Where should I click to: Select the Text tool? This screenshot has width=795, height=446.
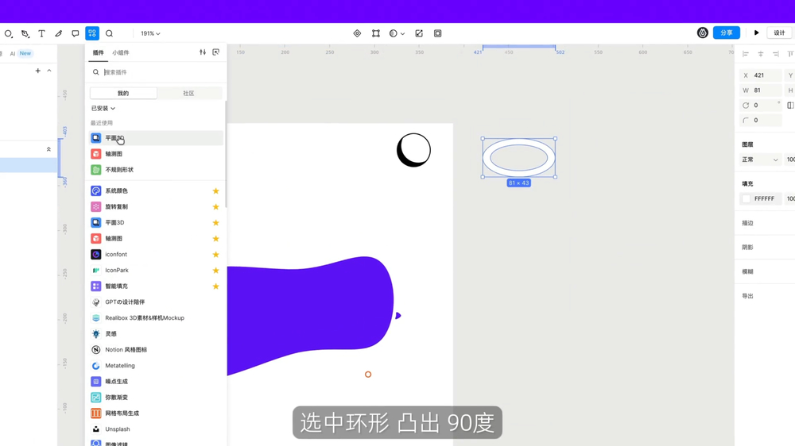click(41, 33)
